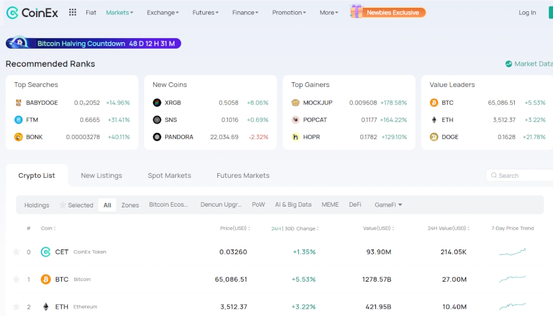Sort by Value(USD) column
Screen dimensions: 553x316
coord(379,228)
